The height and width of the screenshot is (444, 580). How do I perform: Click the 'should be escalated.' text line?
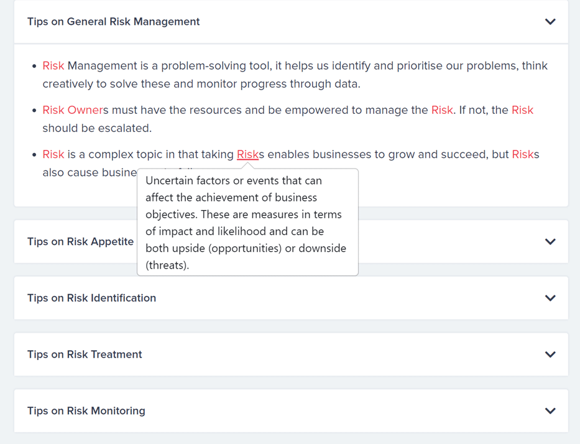click(97, 128)
